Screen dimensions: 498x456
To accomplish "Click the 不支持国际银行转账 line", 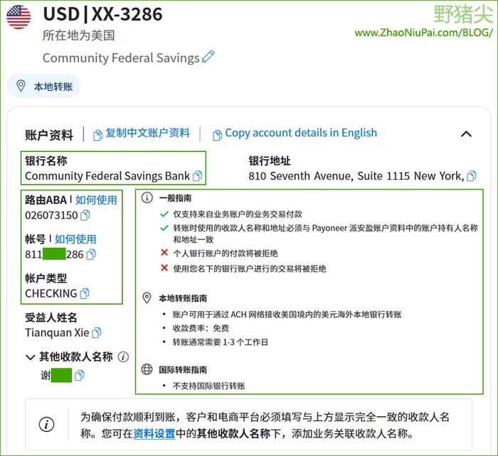I will [x=209, y=386].
